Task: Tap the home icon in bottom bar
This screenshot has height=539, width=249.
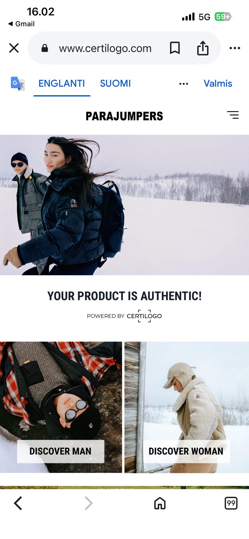Action: pos(160,503)
